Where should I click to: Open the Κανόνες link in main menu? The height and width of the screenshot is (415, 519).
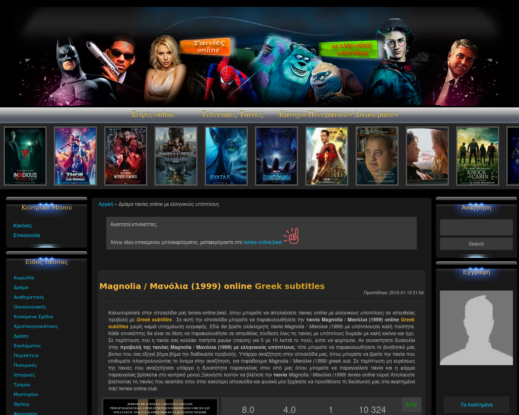pos(22,226)
